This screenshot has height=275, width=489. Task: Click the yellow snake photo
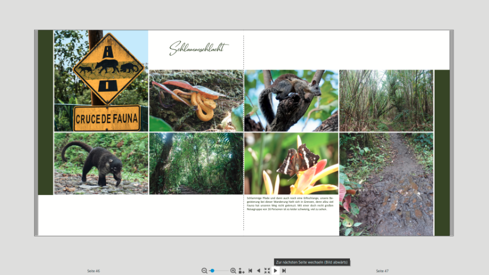196,101
